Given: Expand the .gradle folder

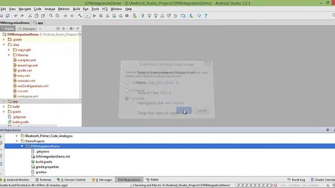Looking at the screenshot, I should (4, 40).
